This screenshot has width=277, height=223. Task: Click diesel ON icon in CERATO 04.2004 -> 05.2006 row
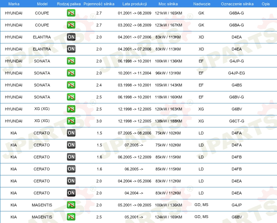(71, 181)
